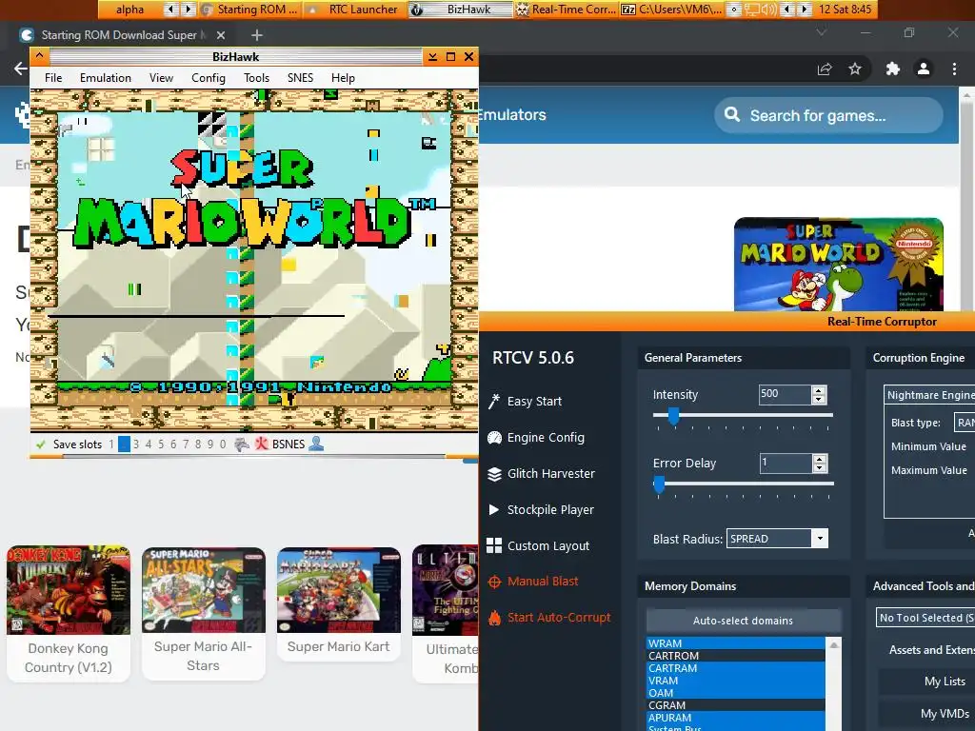The image size is (975, 731).
Task: Select save slot 1 in BizHawk
Action: tap(111, 445)
